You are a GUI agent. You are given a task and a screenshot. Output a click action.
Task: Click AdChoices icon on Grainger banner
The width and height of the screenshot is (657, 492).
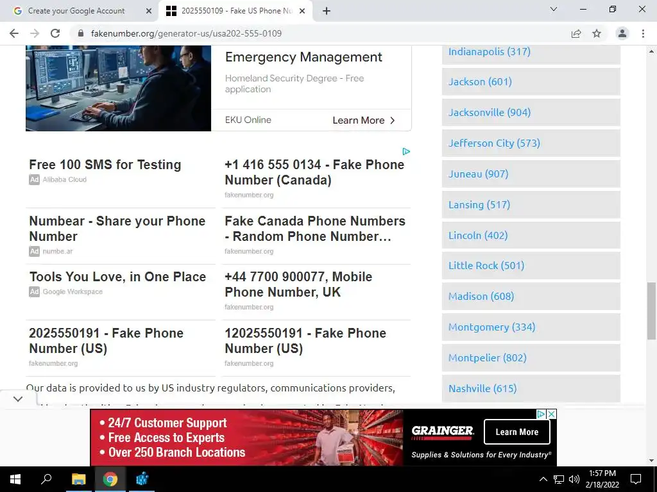[x=542, y=414]
